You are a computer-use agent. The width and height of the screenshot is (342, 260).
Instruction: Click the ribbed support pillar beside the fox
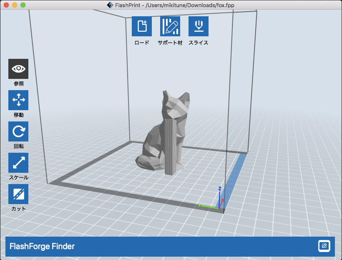[171, 148]
